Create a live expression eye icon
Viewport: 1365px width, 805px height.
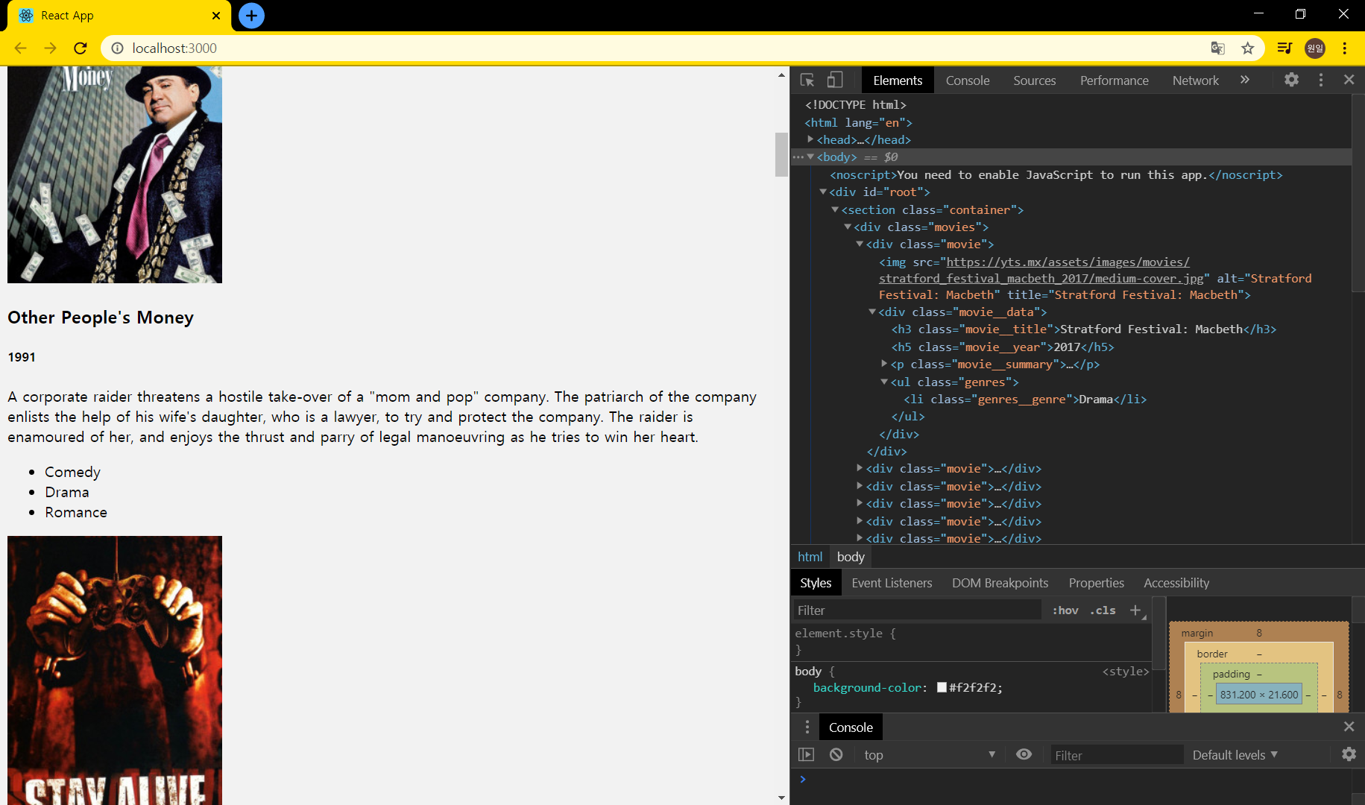(1024, 754)
